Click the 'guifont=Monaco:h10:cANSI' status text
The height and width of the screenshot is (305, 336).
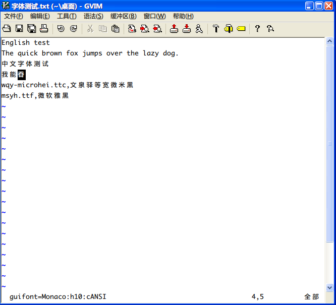tap(58, 296)
